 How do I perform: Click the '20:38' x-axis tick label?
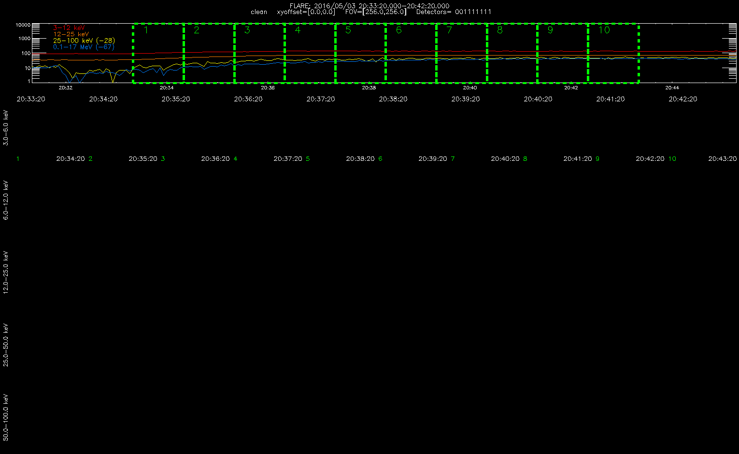click(369, 88)
